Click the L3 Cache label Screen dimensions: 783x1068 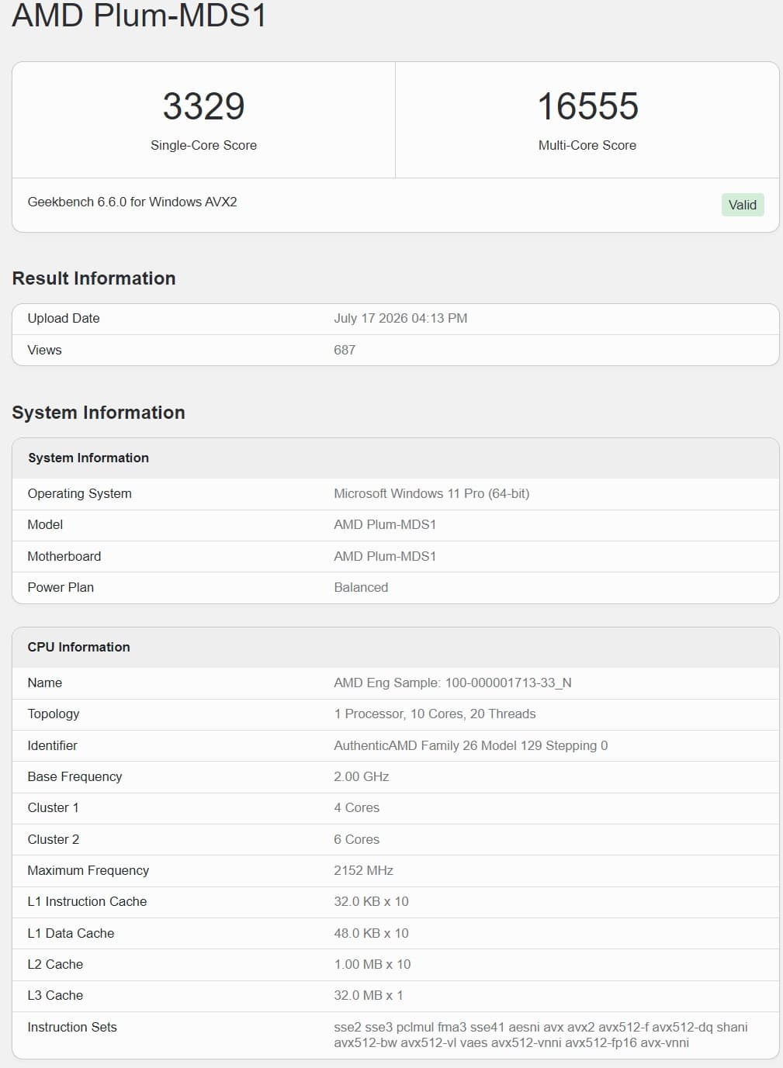tap(56, 995)
